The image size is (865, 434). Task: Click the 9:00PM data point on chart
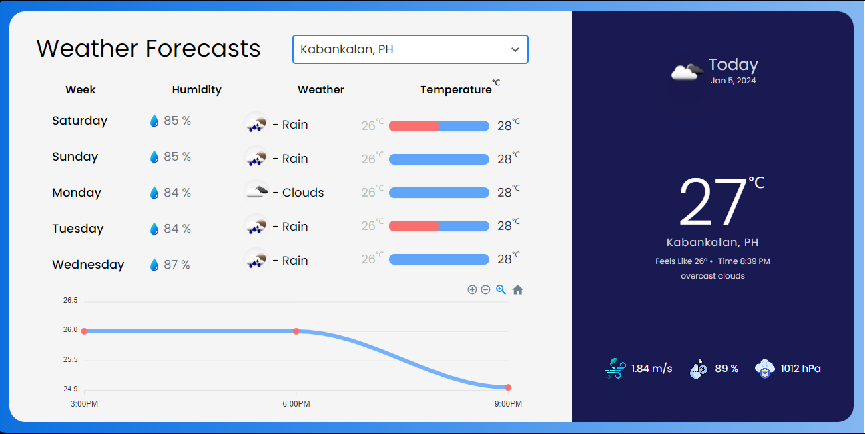point(508,387)
